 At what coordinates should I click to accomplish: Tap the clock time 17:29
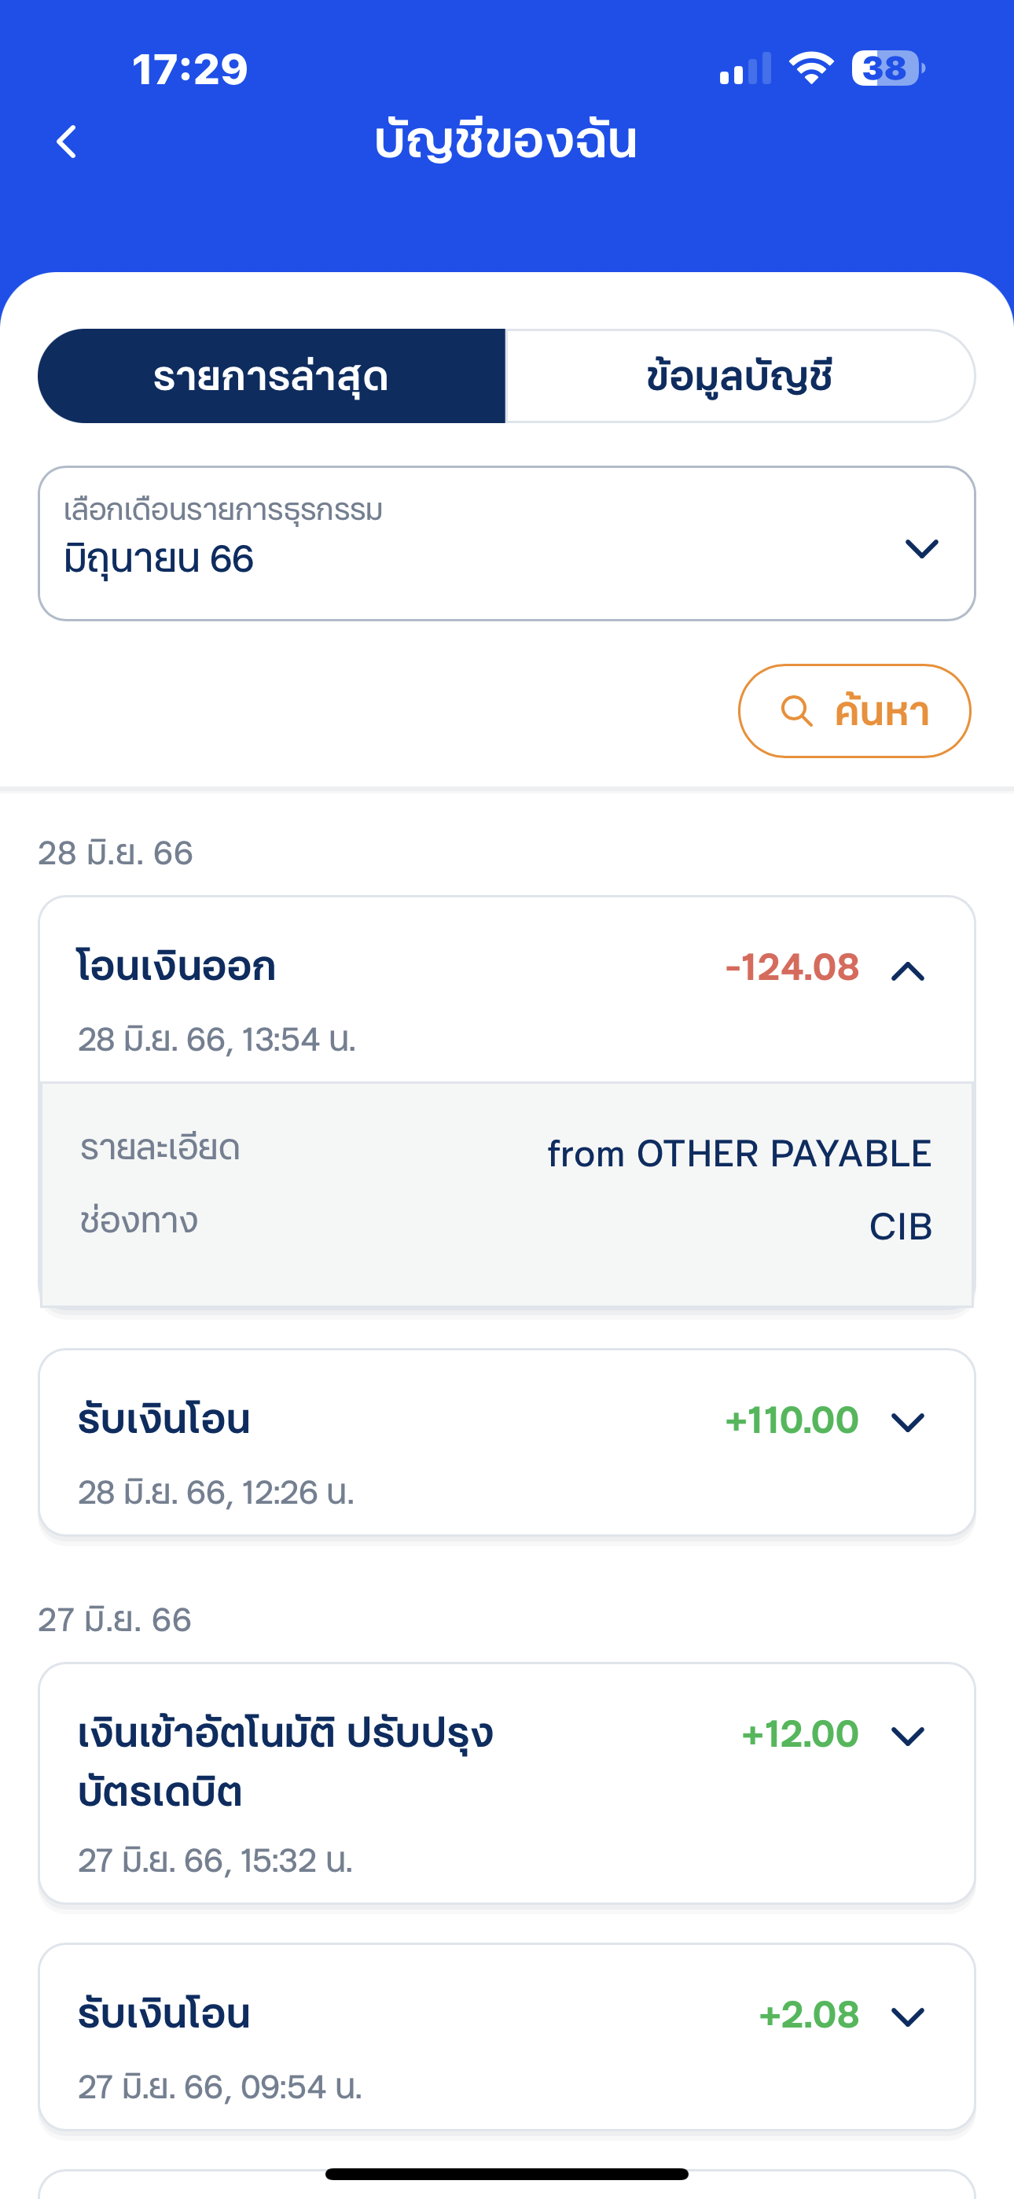(189, 69)
